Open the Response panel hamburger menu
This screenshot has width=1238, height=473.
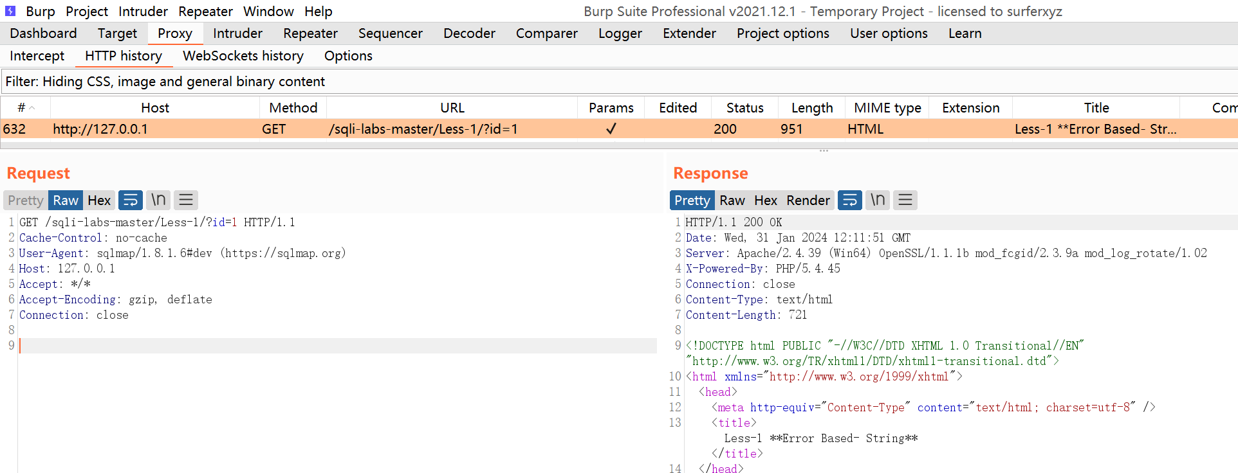tap(905, 201)
